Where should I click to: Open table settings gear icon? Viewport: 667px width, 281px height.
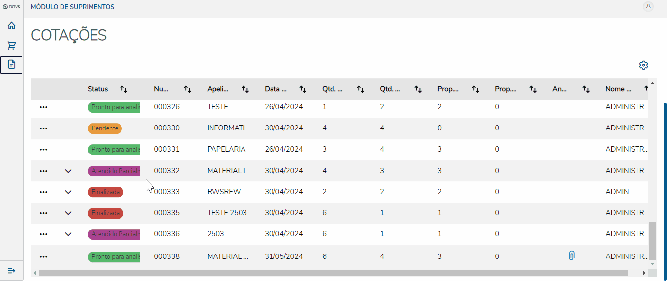[x=643, y=65]
